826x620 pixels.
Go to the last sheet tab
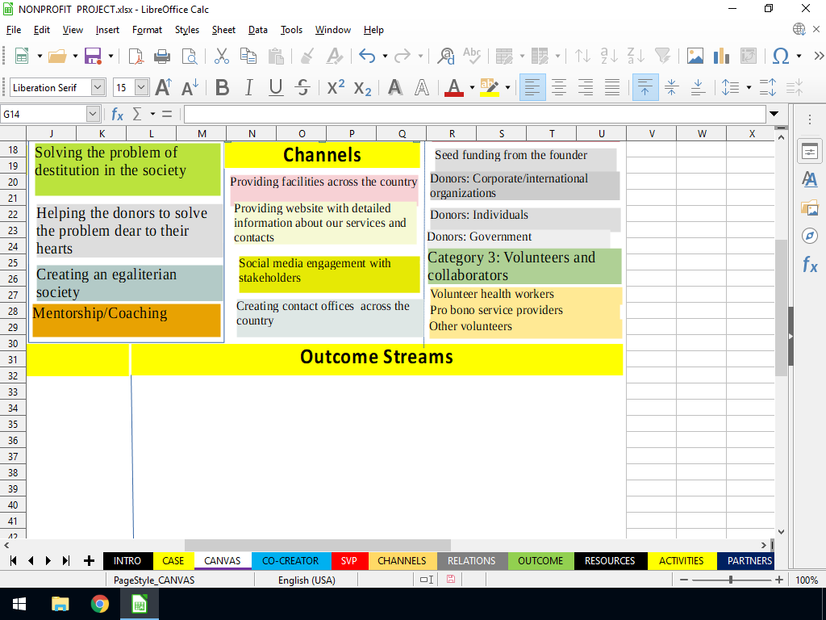point(66,561)
